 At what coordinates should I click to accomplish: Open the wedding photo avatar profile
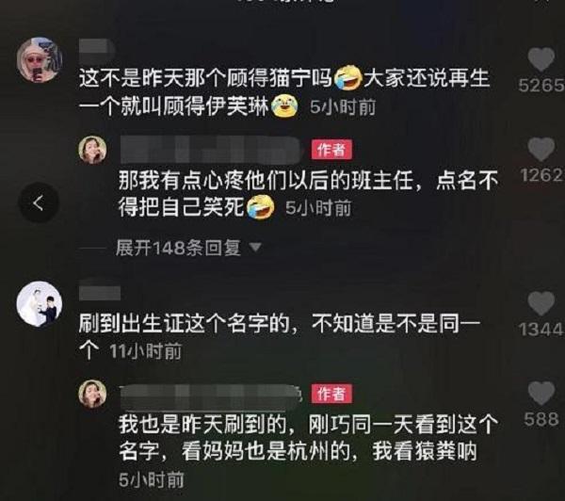coord(40,304)
